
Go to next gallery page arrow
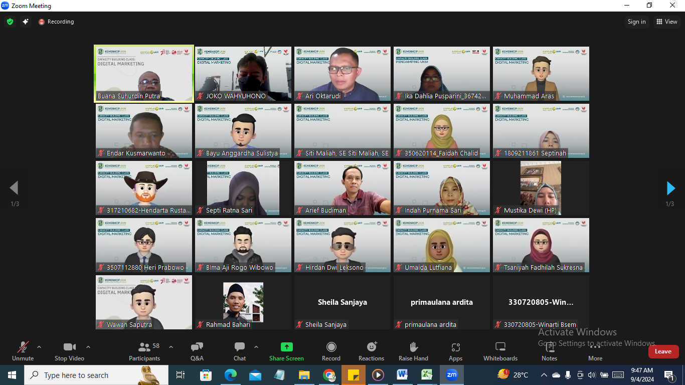670,188
